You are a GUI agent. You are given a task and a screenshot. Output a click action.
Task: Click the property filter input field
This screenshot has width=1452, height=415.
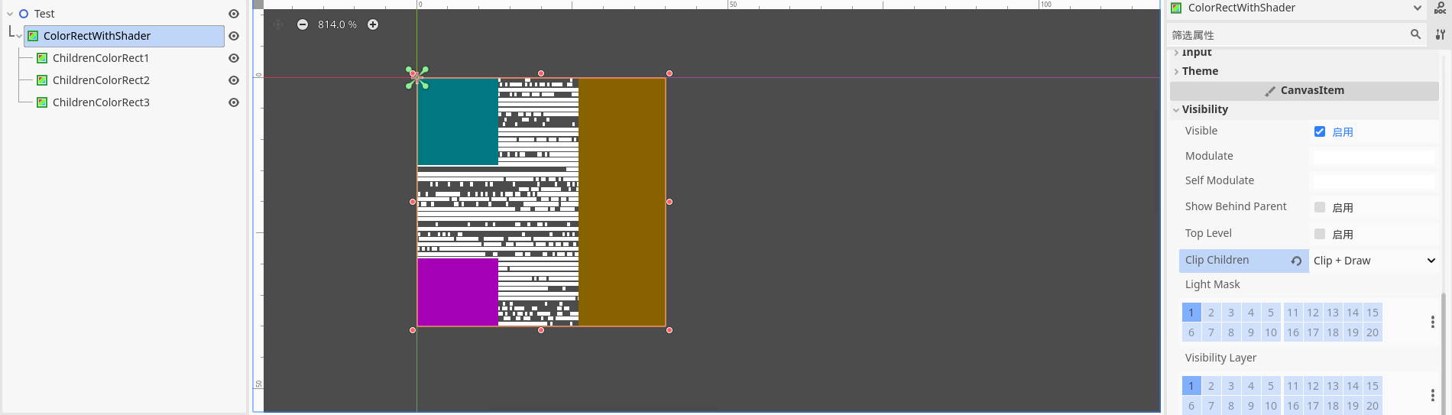(x=1288, y=35)
